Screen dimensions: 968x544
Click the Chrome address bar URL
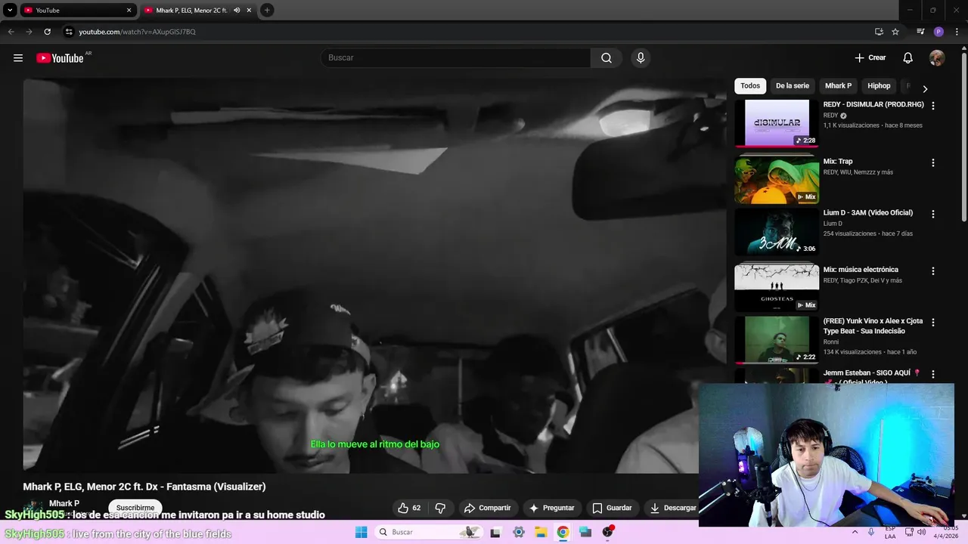[x=137, y=32]
